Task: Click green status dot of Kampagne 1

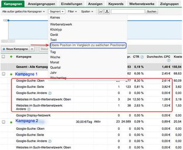Action: (11, 74)
